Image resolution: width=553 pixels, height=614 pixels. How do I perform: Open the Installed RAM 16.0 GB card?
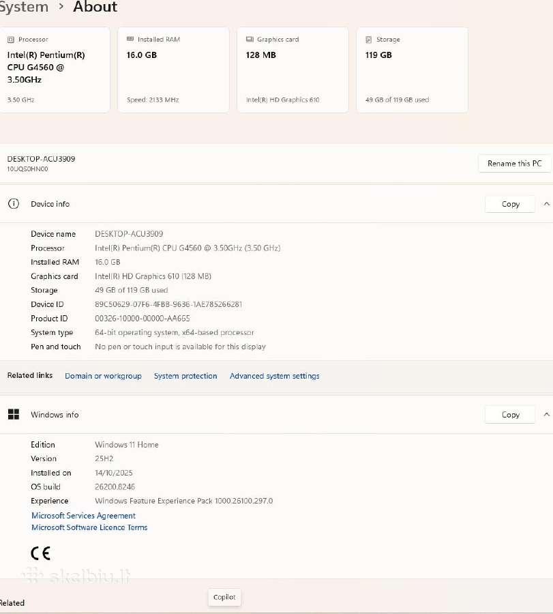pos(173,70)
